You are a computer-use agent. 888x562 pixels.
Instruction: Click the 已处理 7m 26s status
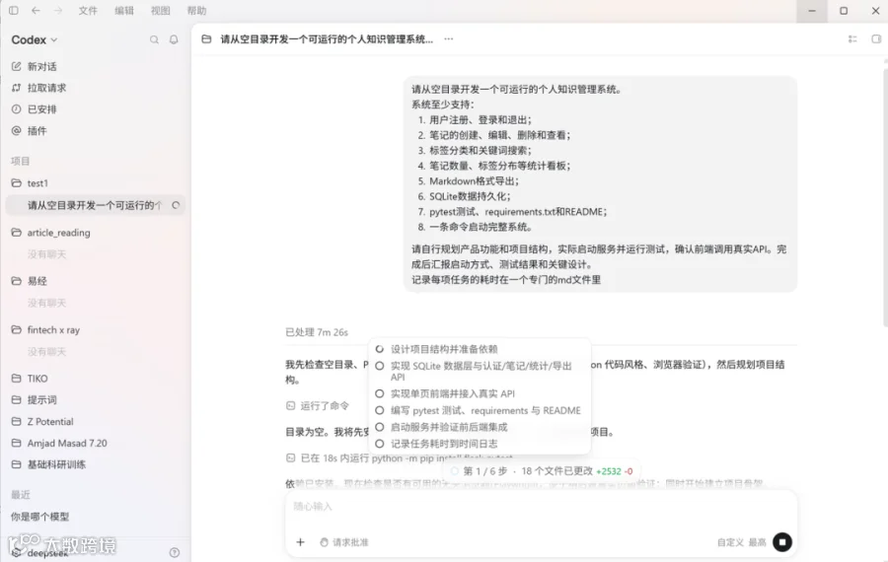317,332
